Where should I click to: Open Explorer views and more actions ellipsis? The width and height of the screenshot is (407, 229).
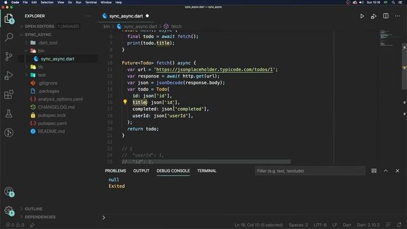[88, 16]
